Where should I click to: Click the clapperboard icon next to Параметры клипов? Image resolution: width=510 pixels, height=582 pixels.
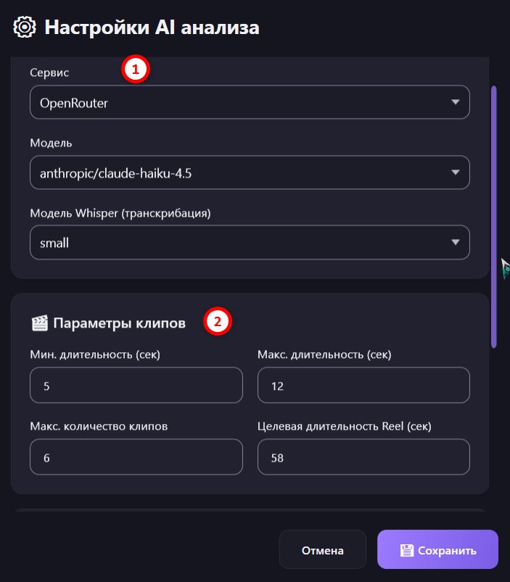pos(39,323)
